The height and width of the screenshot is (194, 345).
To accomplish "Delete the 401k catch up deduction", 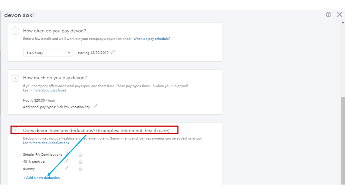I will (80, 162).
